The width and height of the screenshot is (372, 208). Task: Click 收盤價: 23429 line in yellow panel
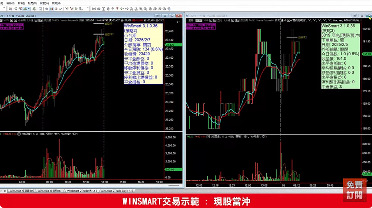tap(137, 54)
